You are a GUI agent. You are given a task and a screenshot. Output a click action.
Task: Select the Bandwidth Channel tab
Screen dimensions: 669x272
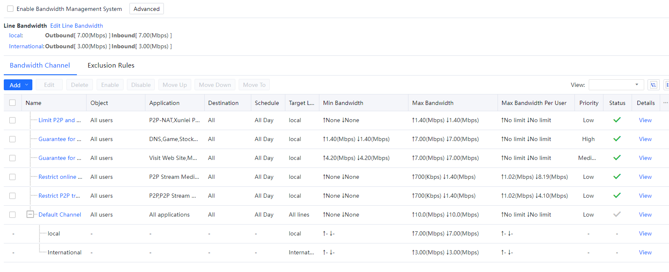click(40, 65)
